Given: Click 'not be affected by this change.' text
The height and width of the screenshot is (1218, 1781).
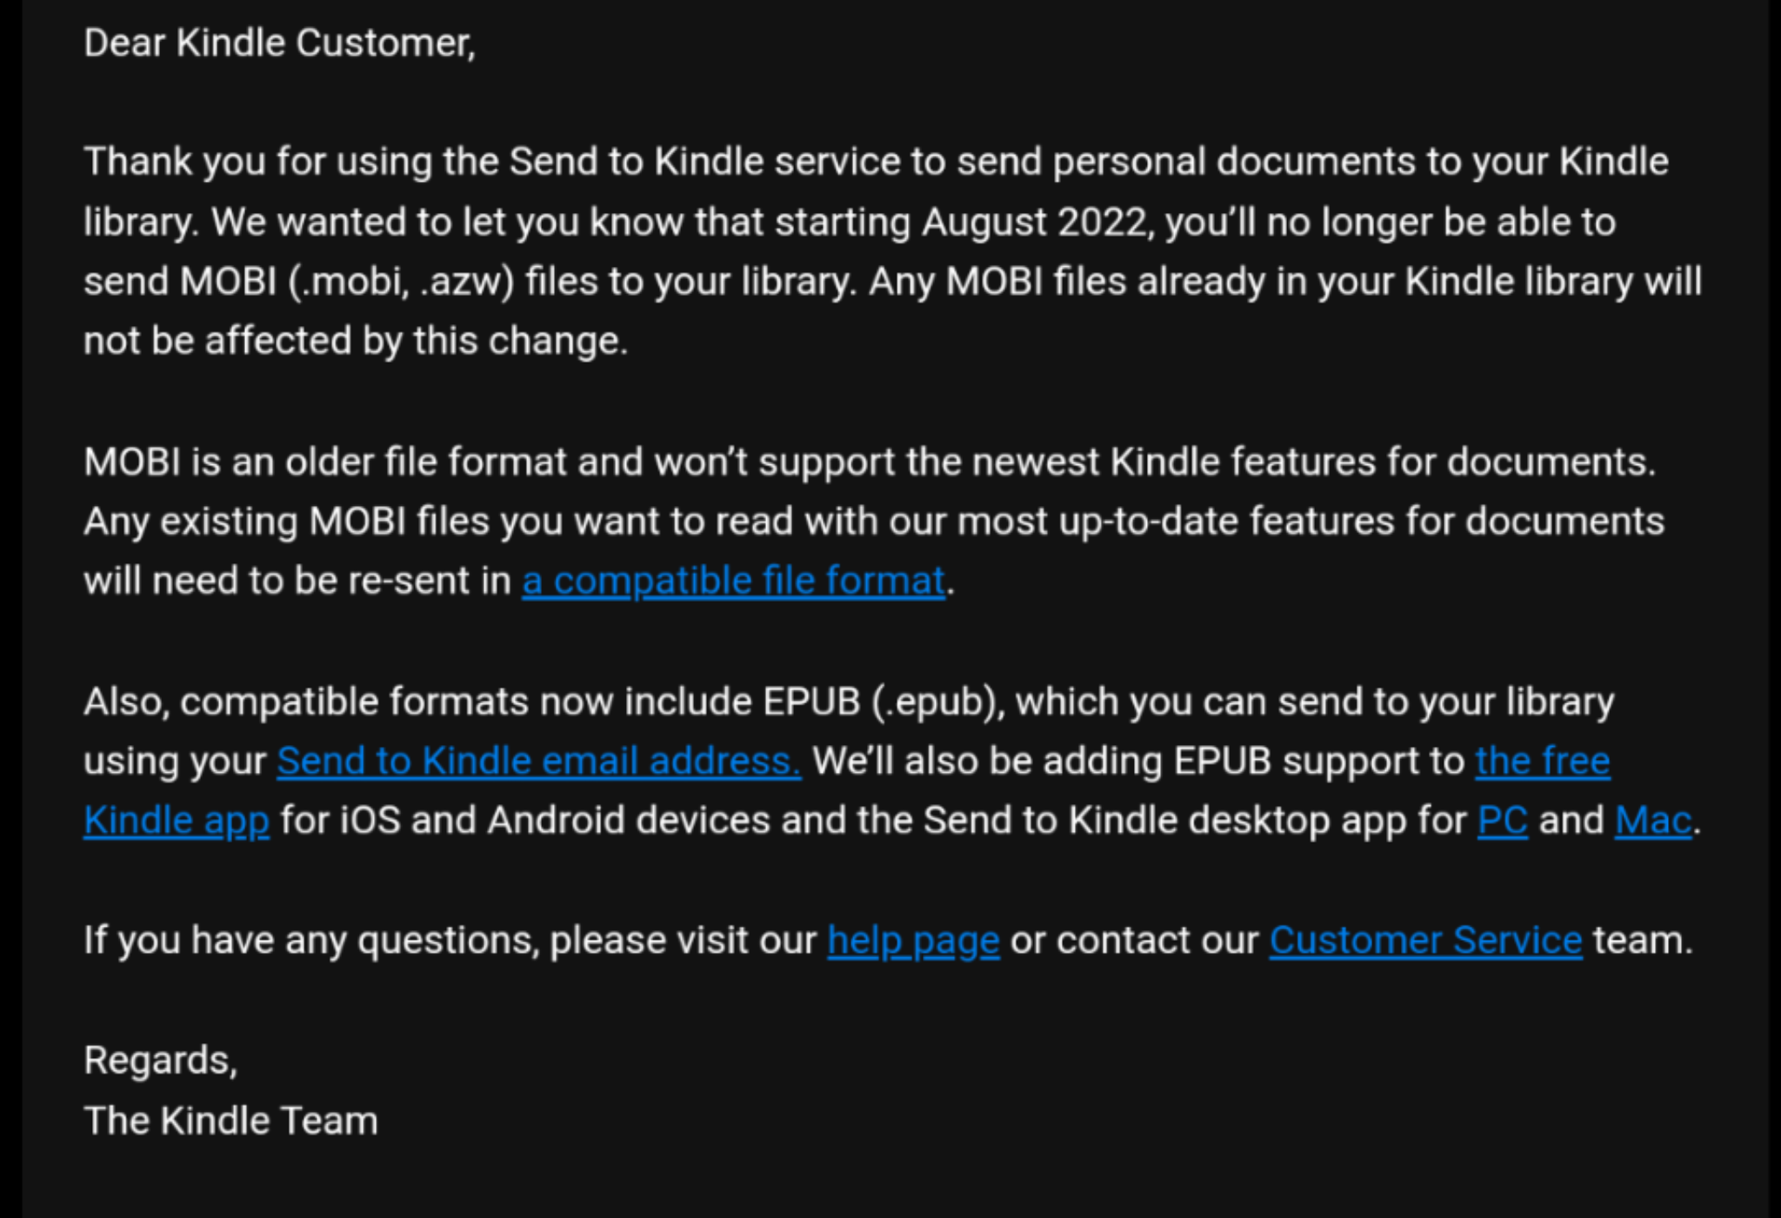Looking at the screenshot, I should 356,341.
